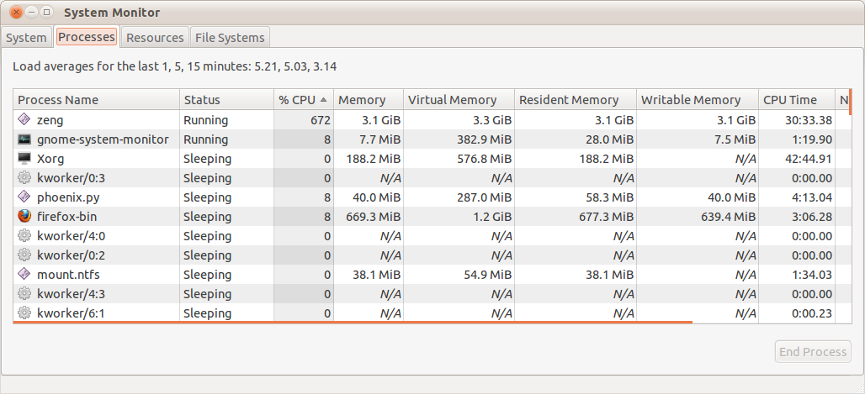The height and width of the screenshot is (394, 865).
Task: Click the 54.9 MiB virtual memory value
Action: pos(488,274)
